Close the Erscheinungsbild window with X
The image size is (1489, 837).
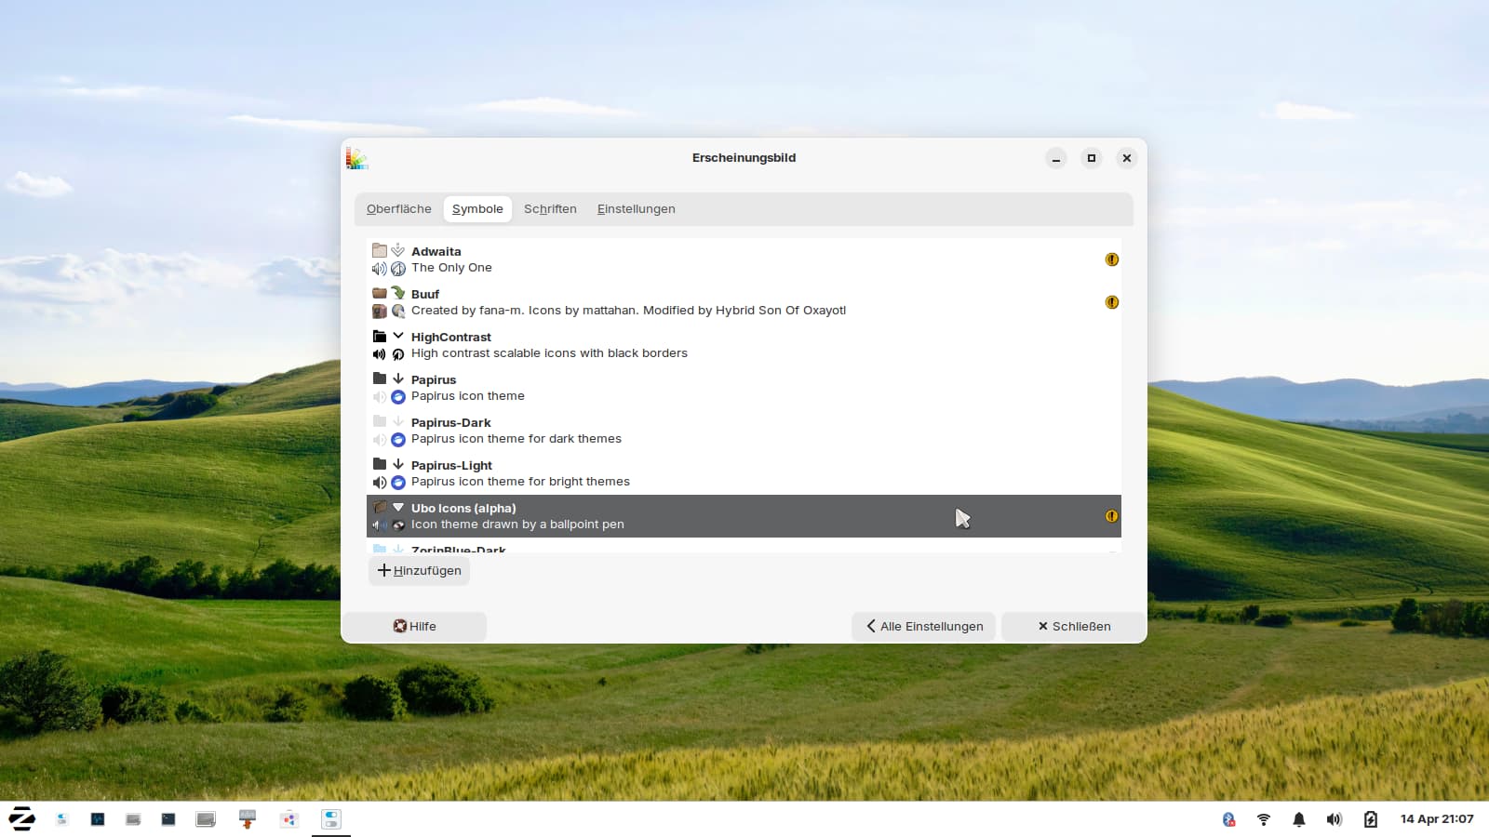pyautogui.click(x=1127, y=158)
